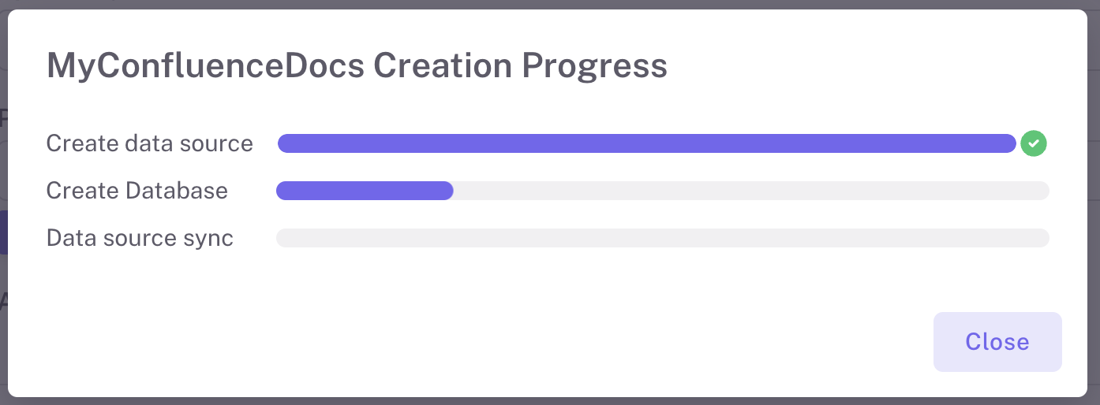Click the filled portion of Create Database bar
1100x405 pixels.
tap(365, 191)
